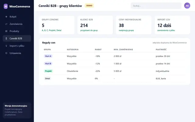
Task: Open the Grupy cenowe stat card
Action: [57, 25]
